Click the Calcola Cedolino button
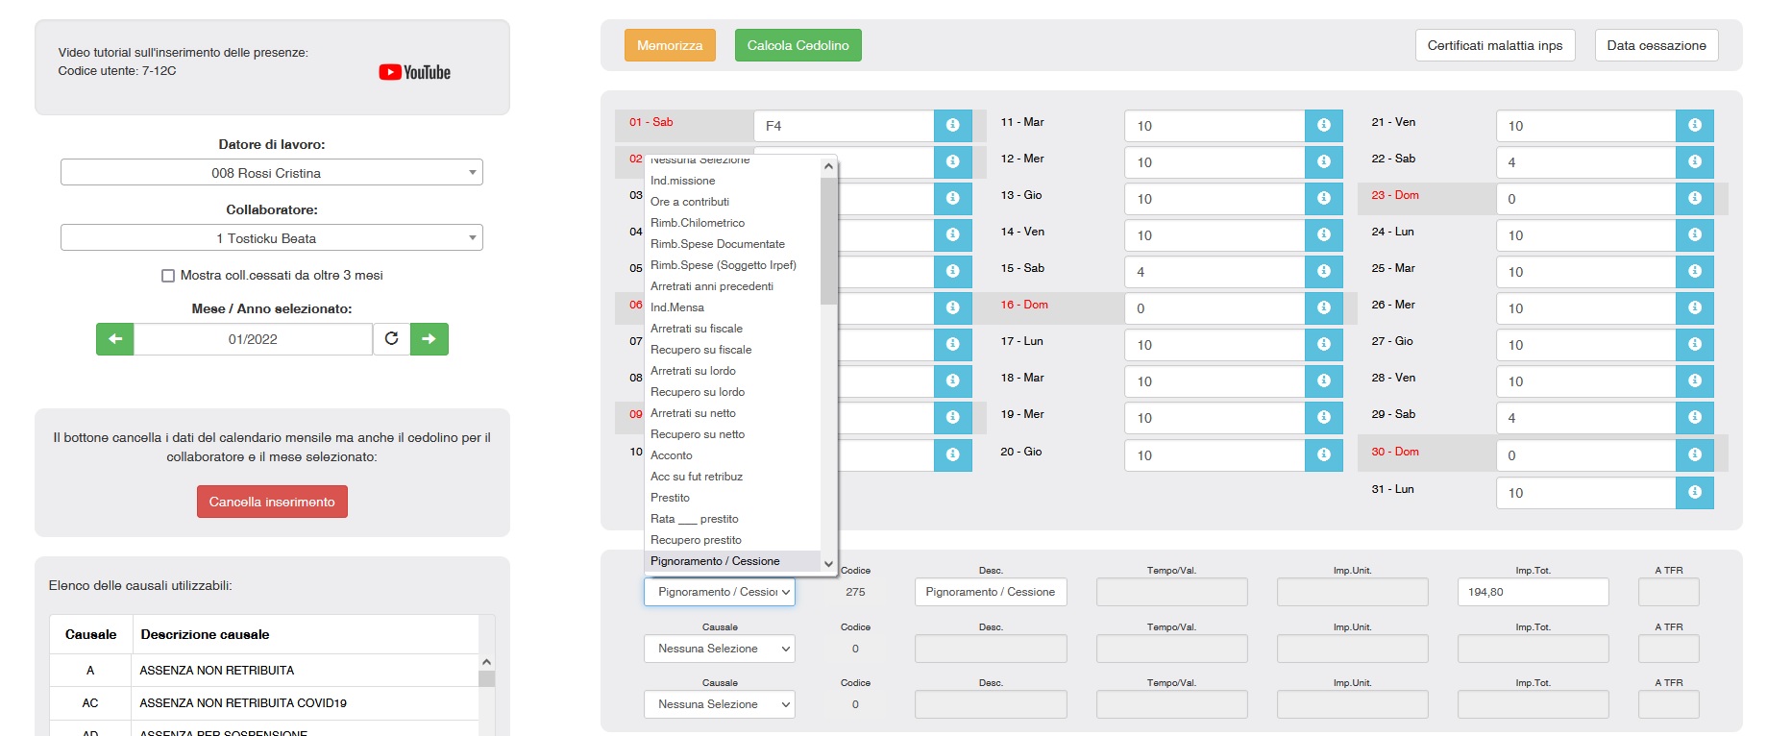This screenshot has width=1767, height=736. click(798, 45)
